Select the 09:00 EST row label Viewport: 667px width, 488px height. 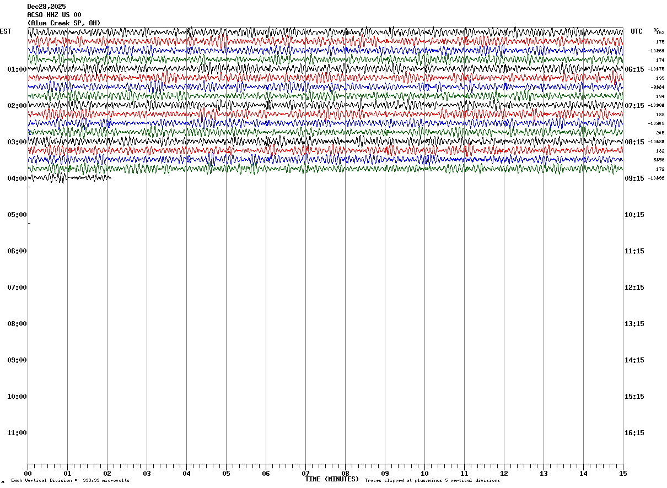point(17,360)
